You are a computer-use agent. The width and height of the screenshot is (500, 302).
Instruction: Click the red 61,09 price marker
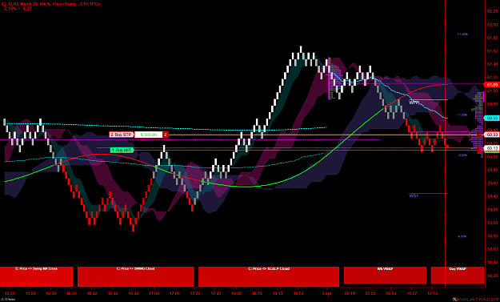pos(492,85)
